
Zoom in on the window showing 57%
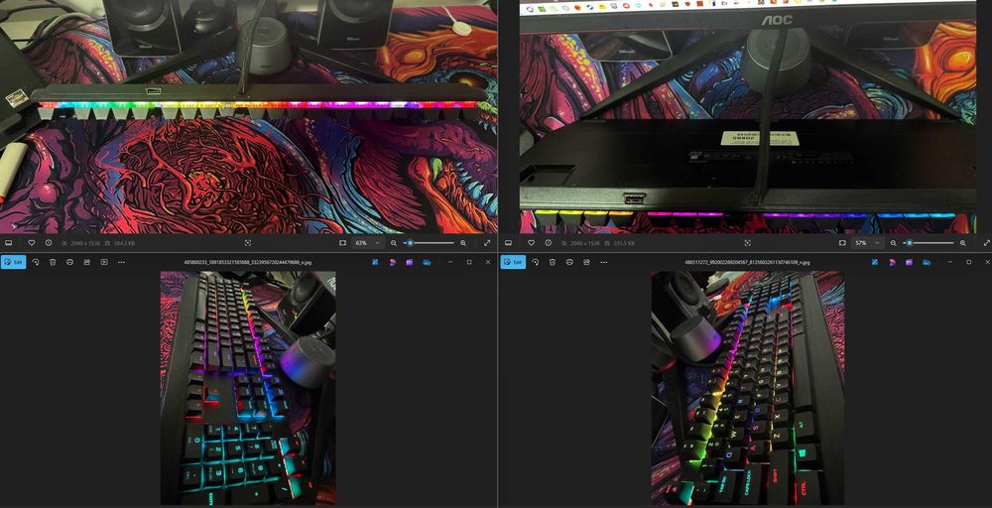(963, 243)
